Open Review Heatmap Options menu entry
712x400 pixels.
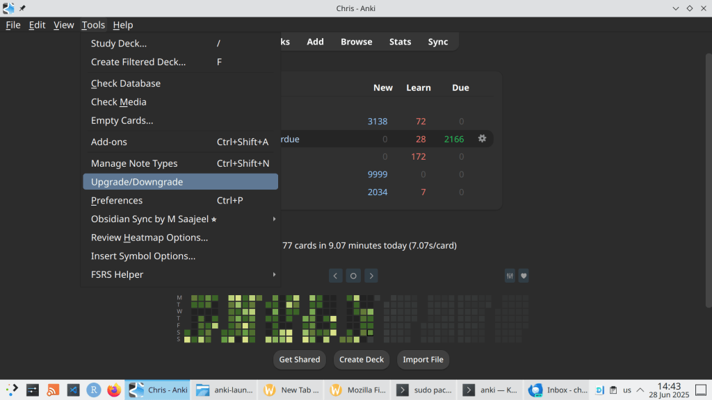tap(149, 237)
